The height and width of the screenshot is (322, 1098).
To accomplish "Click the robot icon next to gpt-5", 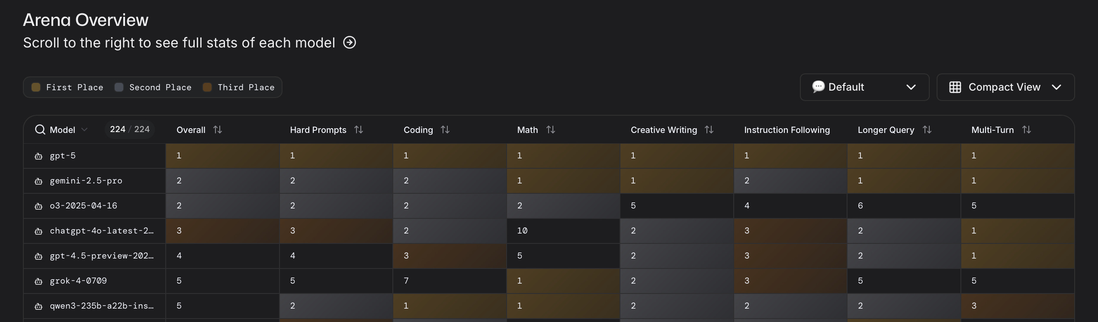I will click(x=39, y=156).
